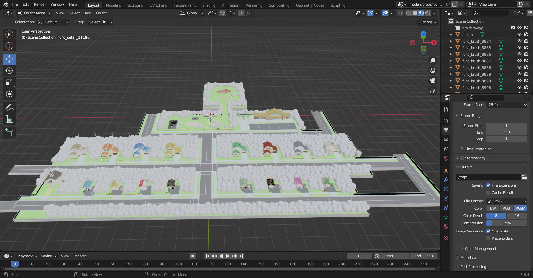Activate the Transform tool
This screenshot has width=533, height=278.
click(x=9, y=94)
